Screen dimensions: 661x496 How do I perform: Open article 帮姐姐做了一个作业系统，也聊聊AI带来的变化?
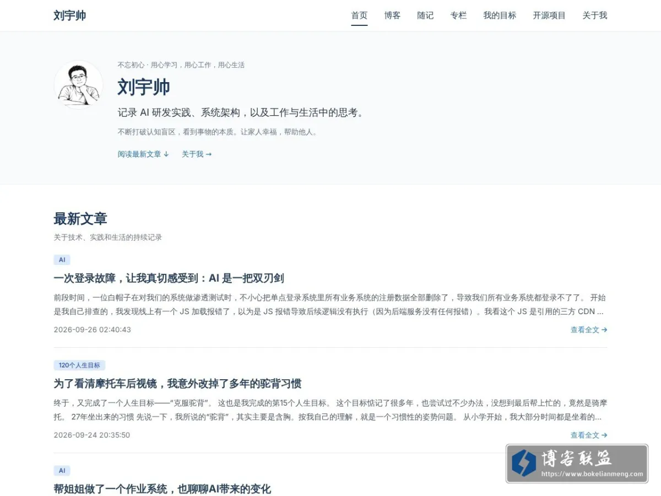162,489
